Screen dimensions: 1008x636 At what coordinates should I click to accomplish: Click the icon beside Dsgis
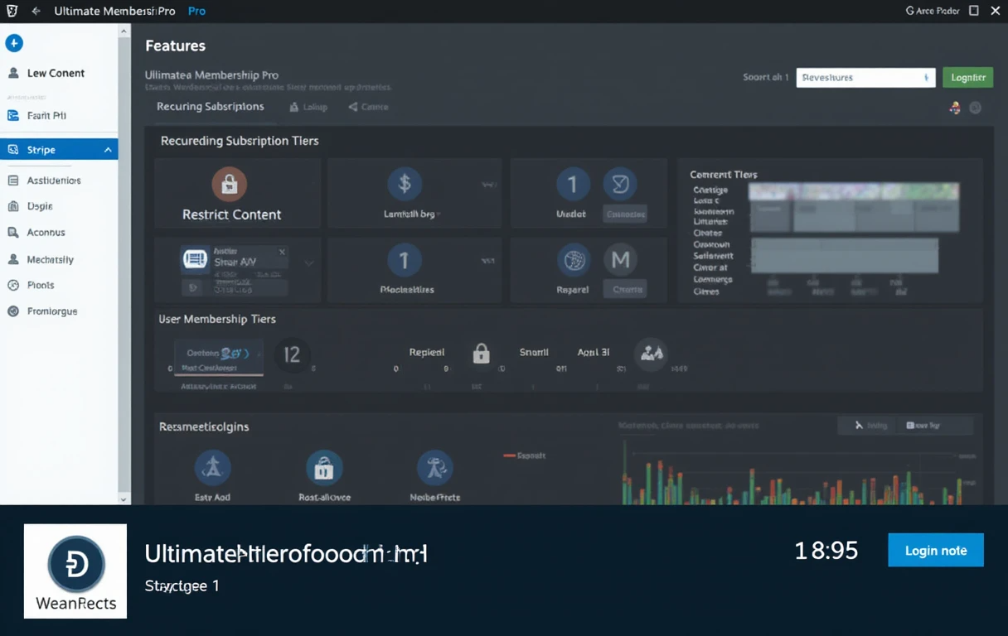tap(13, 206)
